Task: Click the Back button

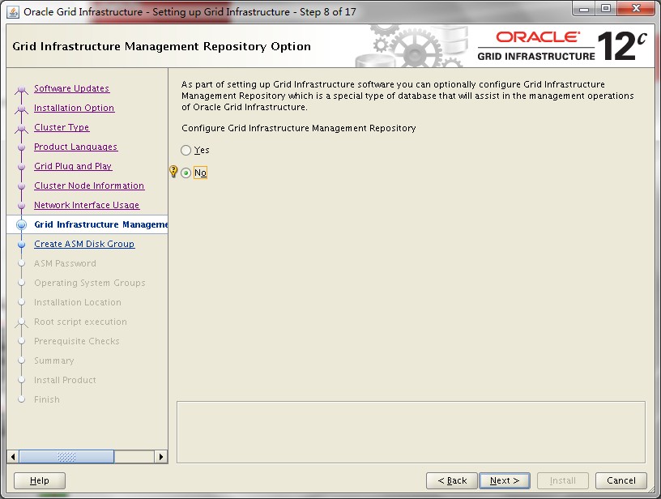Action: point(452,480)
